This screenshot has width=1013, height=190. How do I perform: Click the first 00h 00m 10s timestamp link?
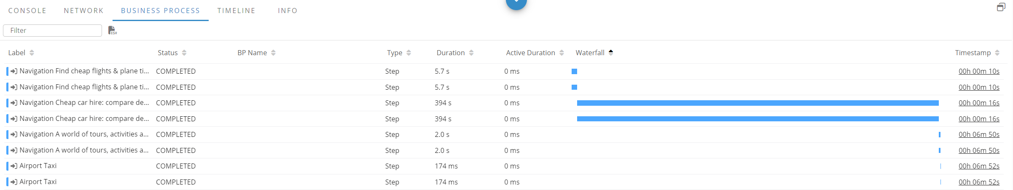tap(979, 71)
